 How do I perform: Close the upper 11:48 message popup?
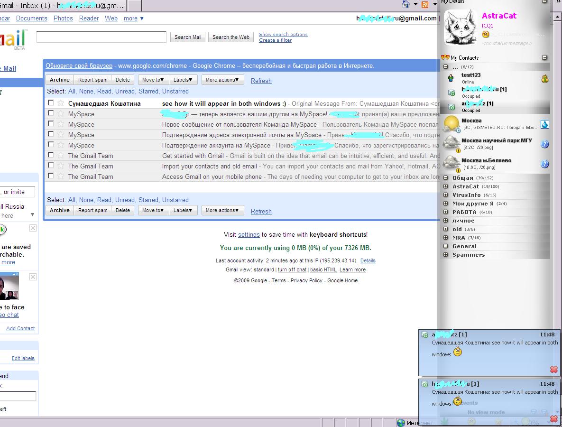tap(554, 369)
